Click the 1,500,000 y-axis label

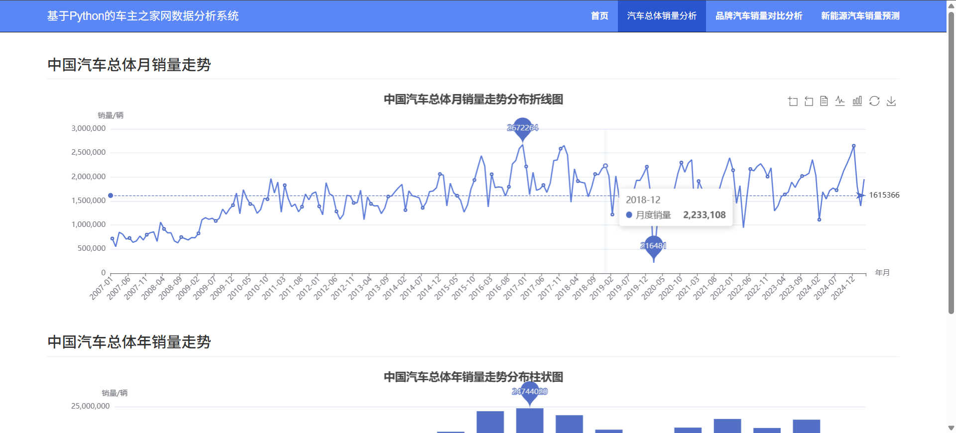click(89, 201)
